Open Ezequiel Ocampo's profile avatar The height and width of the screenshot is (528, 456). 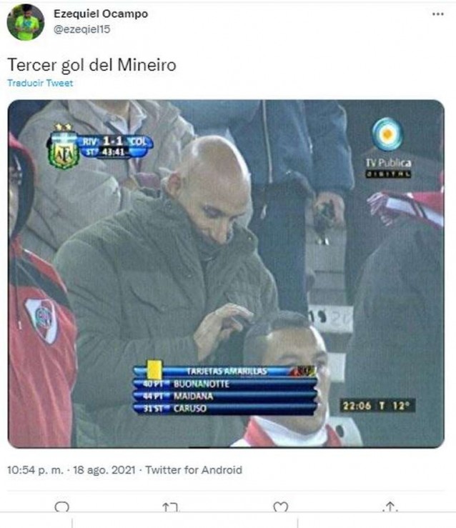[26, 22]
